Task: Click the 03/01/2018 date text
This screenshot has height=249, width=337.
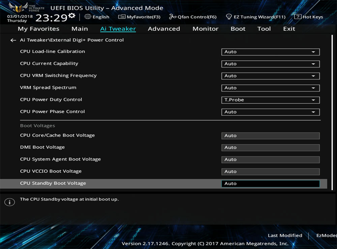Action: pyautogui.click(x=20, y=16)
